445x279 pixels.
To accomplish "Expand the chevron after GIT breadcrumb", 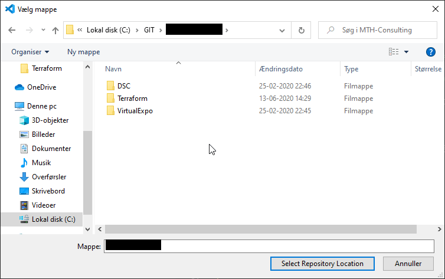I will pyautogui.click(x=161, y=30).
